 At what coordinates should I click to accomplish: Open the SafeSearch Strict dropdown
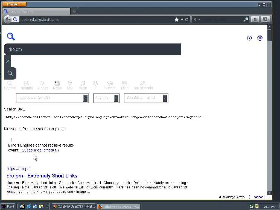(146, 98)
